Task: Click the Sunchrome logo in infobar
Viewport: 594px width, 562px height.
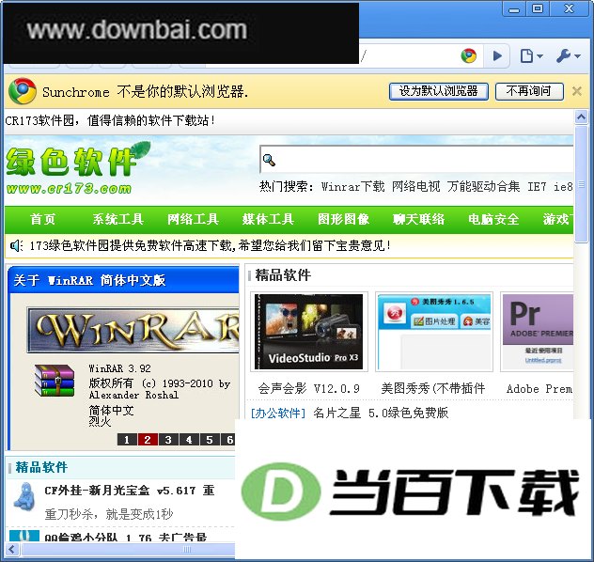Action: pyautogui.click(x=23, y=91)
